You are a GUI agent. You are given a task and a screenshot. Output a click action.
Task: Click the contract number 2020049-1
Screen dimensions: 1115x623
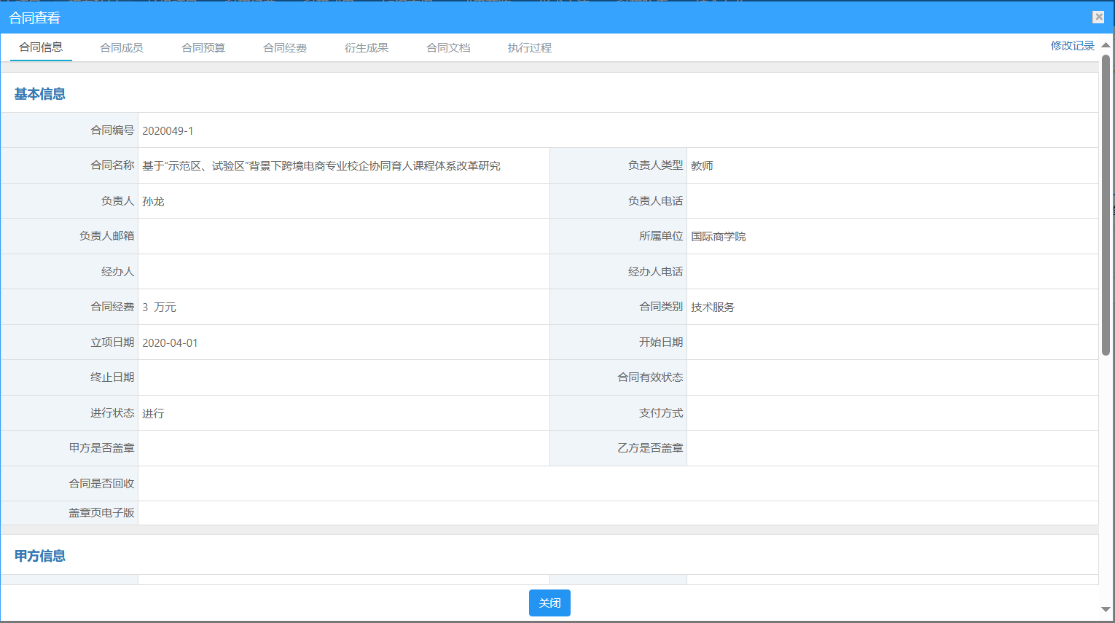pos(168,131)
